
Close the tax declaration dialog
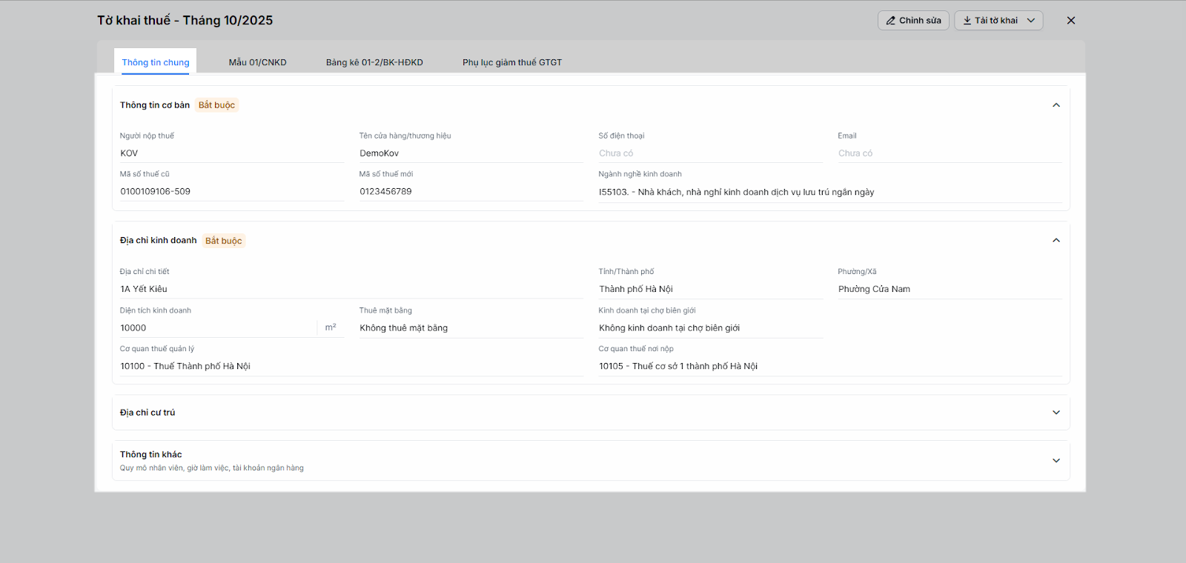point(1070,21)
